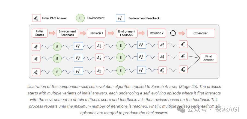The width and height of the screenshot is (247, 119).
Task: Select the A superscript T subscript k node
Action: [183, 69]
